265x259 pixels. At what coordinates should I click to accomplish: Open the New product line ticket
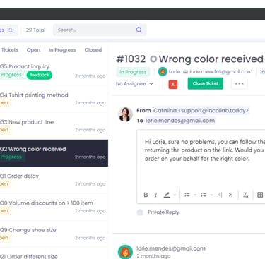pos(53,126)
